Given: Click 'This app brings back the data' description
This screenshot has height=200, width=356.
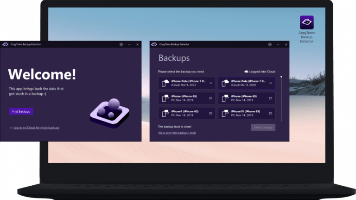Looking at the screenshot, I should [36, 91].
